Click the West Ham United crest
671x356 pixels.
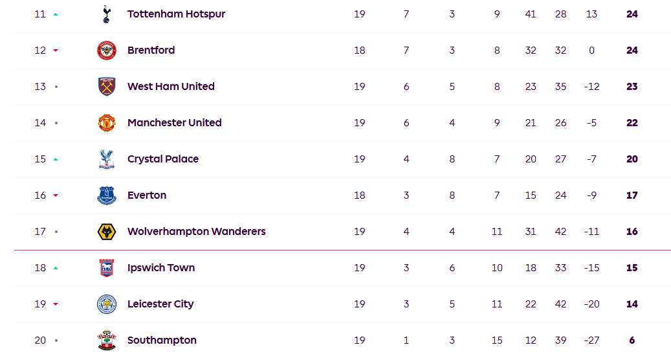coord(107,87)
